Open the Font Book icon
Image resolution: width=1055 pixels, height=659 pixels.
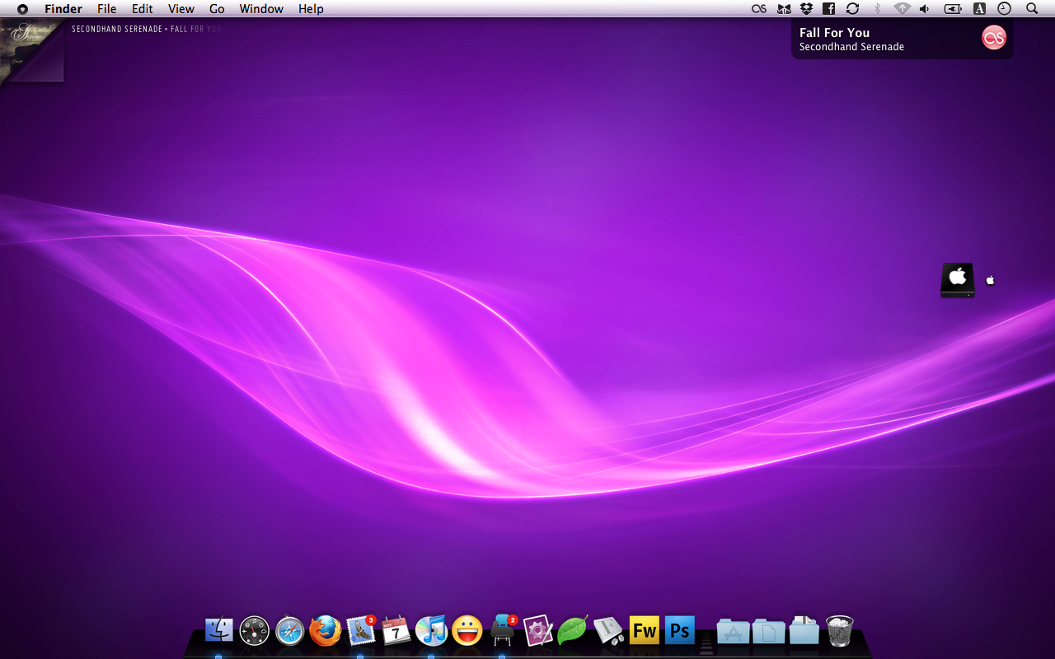click(608, 631)
